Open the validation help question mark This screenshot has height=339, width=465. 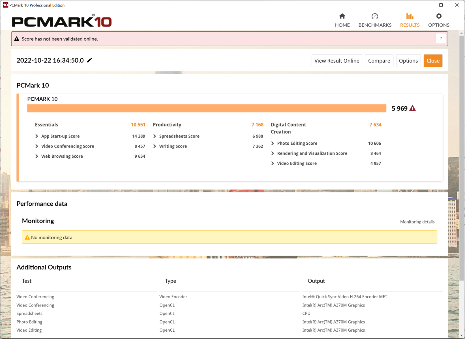[441, 39]
